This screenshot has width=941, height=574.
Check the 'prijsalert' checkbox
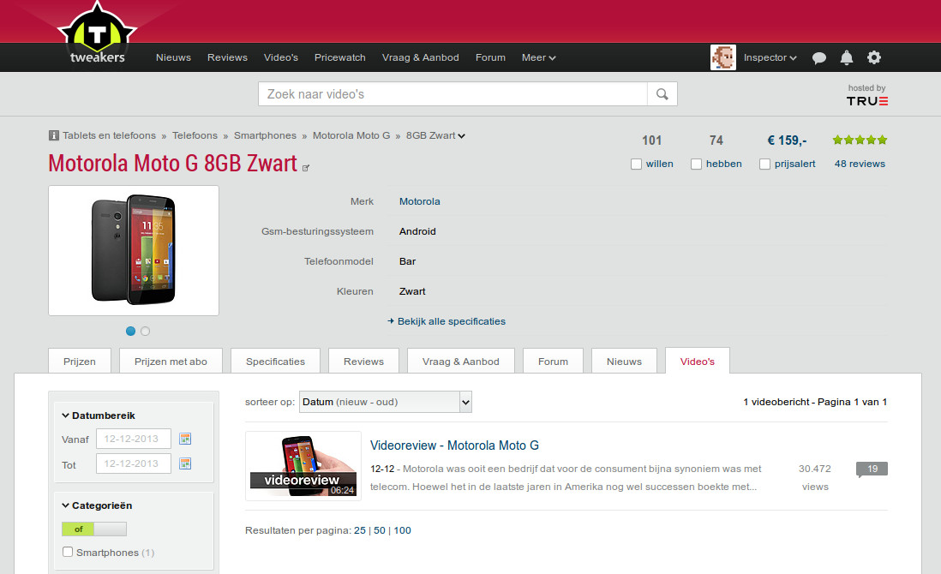(764, 164)
